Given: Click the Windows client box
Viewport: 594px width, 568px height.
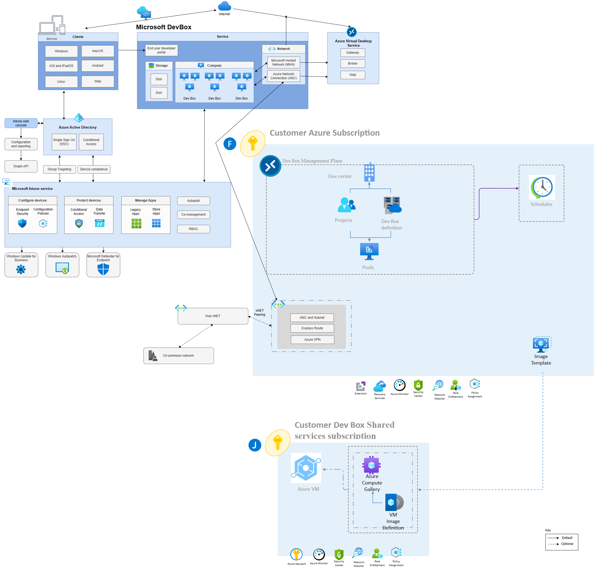Looking at the screenshot, I should tap(61, 51).
